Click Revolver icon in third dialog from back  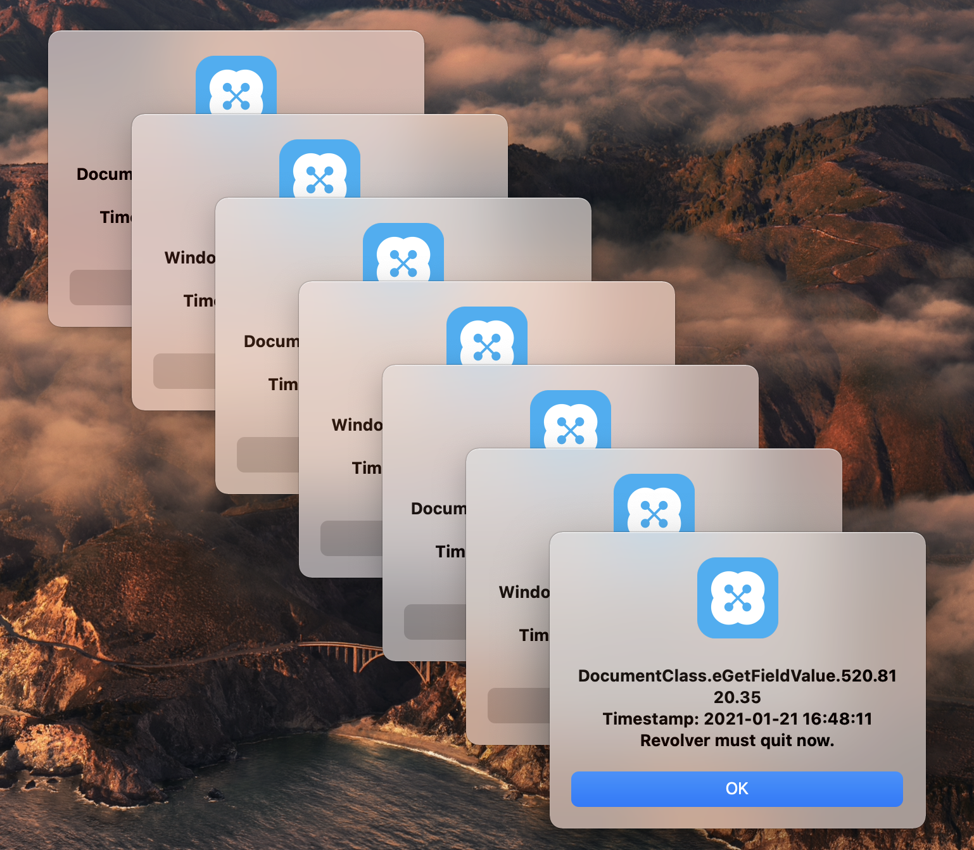[x=403, y=253]
